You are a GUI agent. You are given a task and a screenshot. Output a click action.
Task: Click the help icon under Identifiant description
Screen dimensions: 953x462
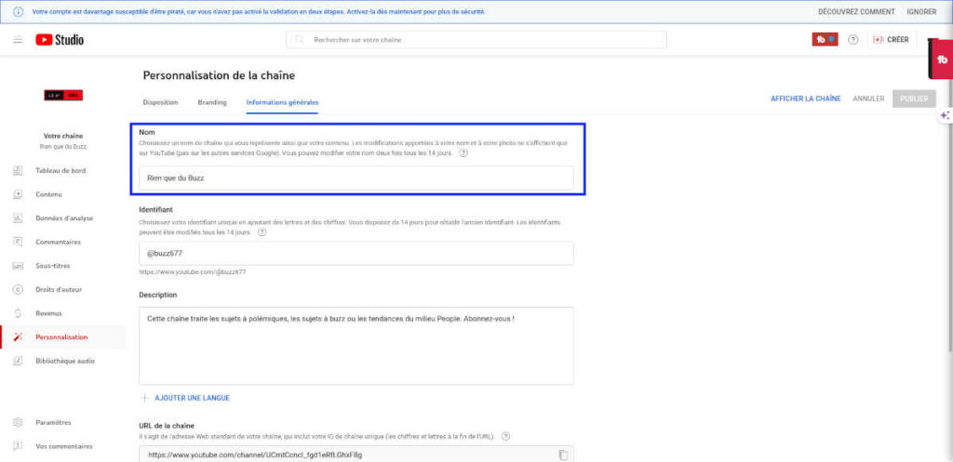point(262,232)
